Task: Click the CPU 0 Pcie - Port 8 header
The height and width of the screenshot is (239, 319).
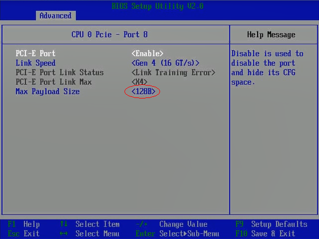Action: click(109, 34)
